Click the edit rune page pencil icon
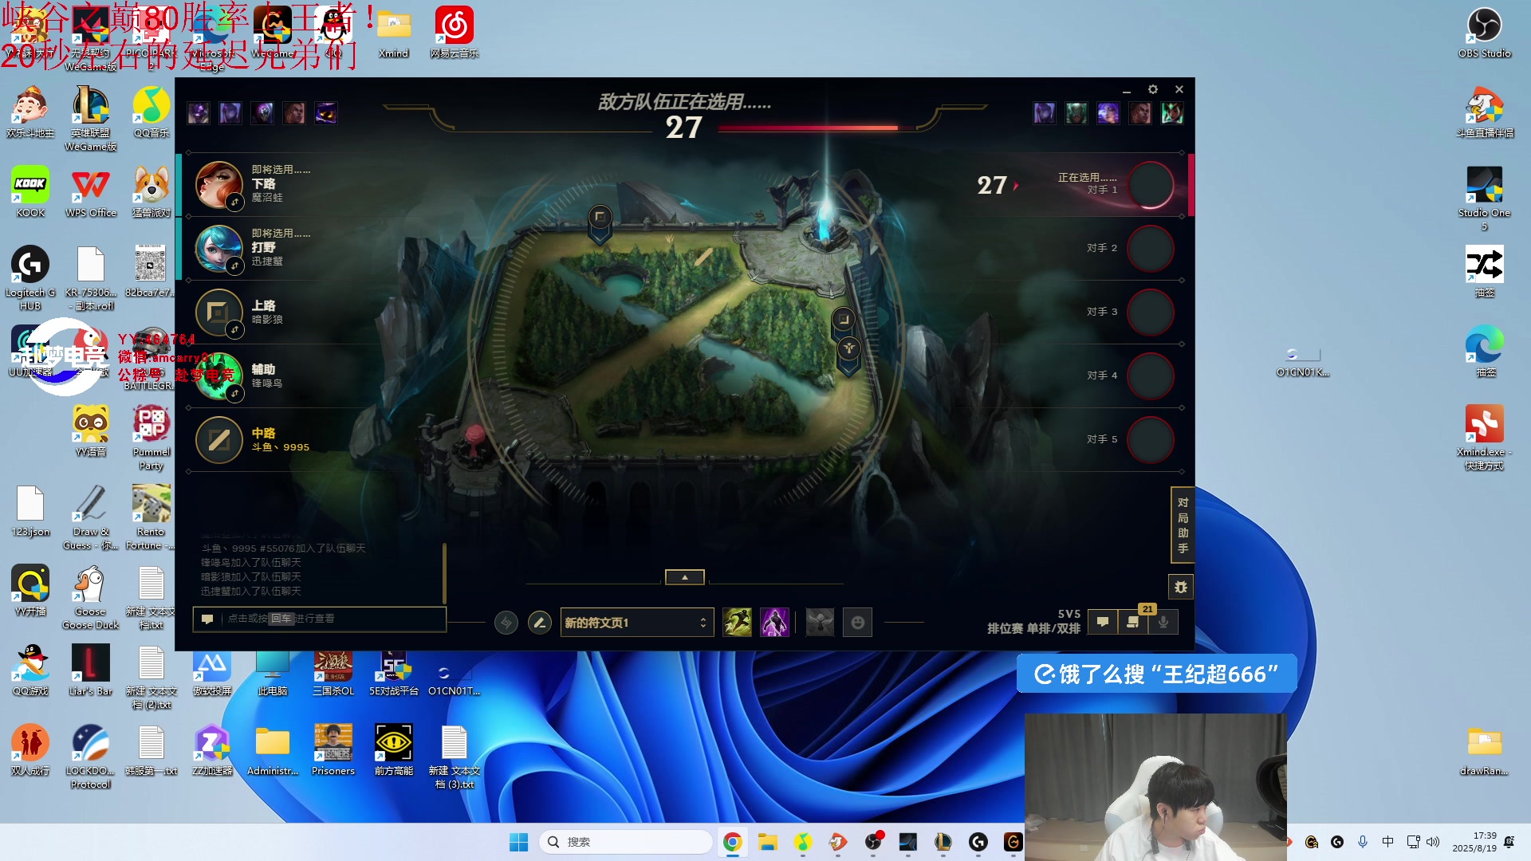The width and height of the screenshot is (1531, 861). pyautogui.click(x=540, y=623)
